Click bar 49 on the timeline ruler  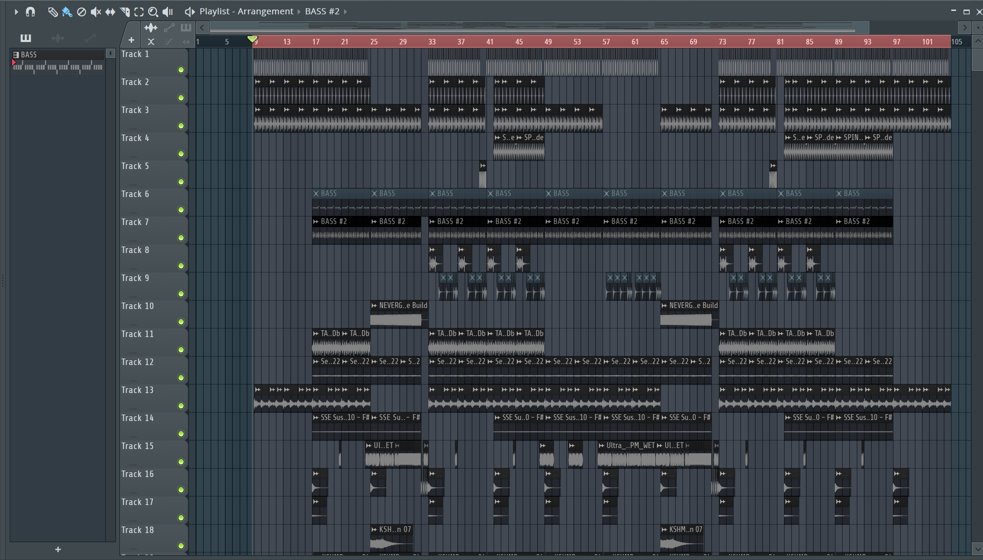click(548, 42)
